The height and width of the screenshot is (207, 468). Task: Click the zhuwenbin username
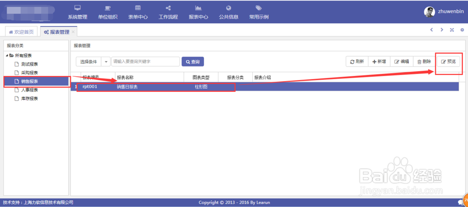(451, 12)
